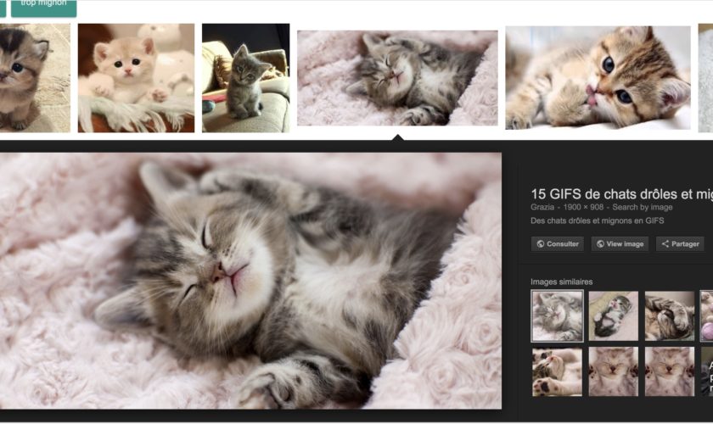The image size is (713, 424).
Task: Click the Partager button
Action: click(680, 244)
